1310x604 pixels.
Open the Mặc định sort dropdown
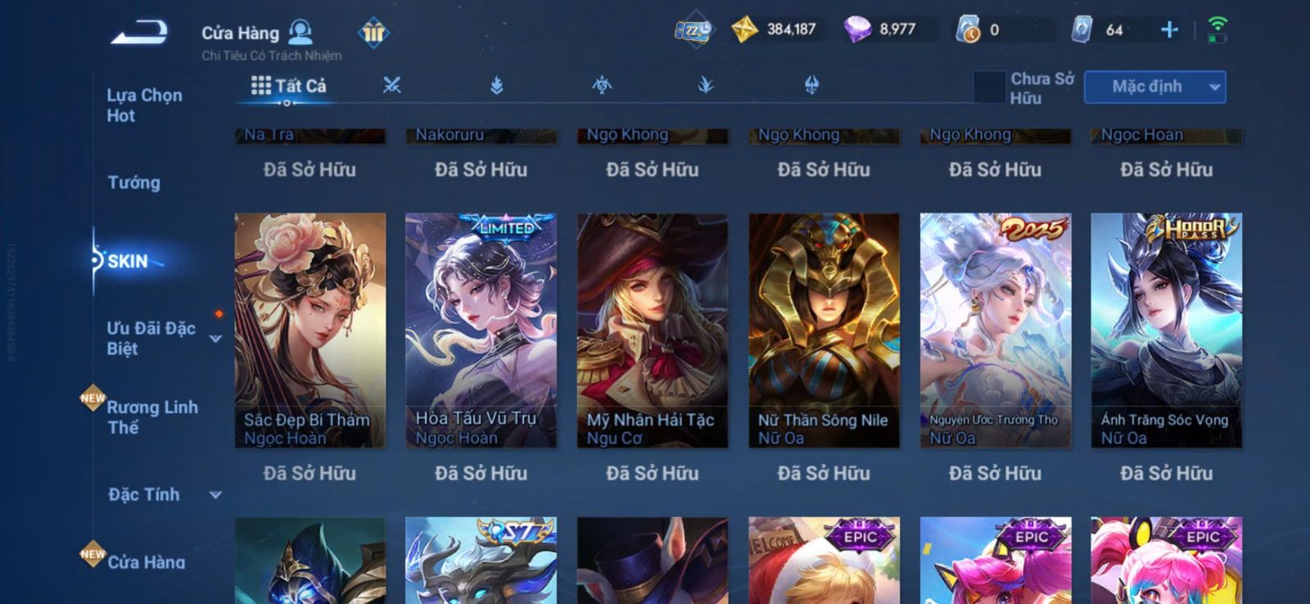tap(1155, 87)
